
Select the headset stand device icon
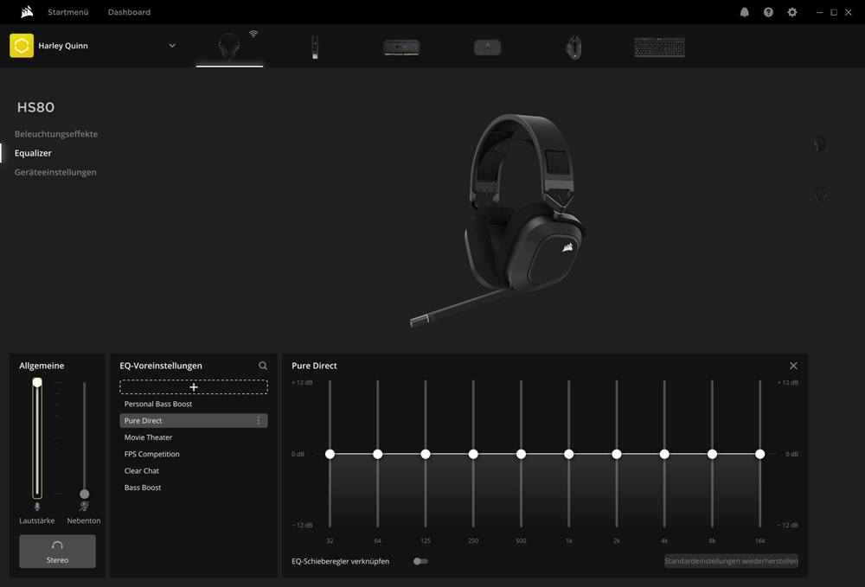point(487,48)
